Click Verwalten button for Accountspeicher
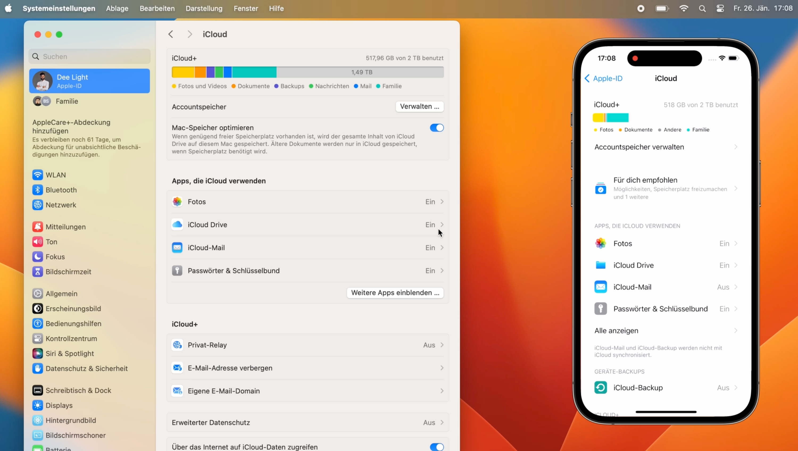 pyautogui.click(x=419, y=106)
